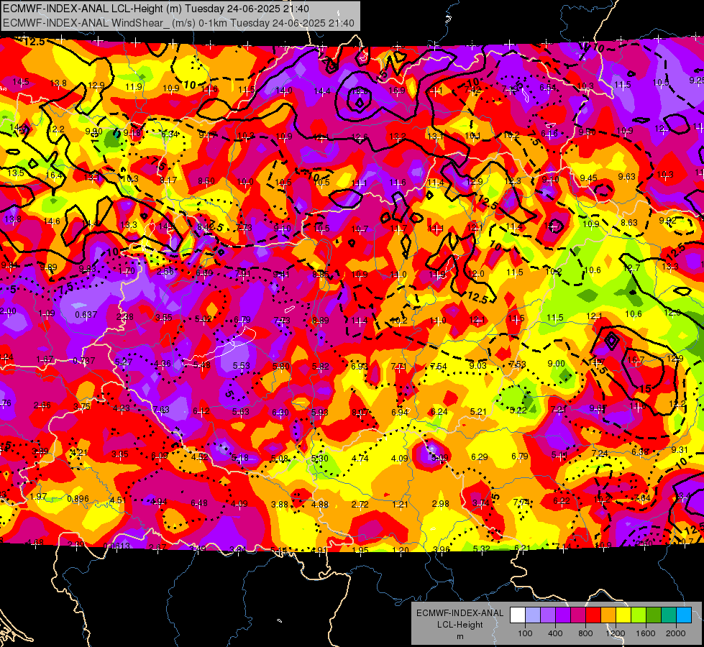The width and height of the screenshot is (704, 647).
Task: Click the map value "1.97"
Action: [38, 497]
